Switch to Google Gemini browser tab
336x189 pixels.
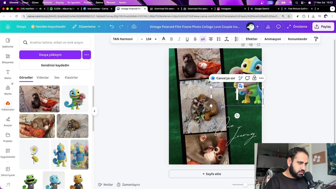[x=262, y=9]
